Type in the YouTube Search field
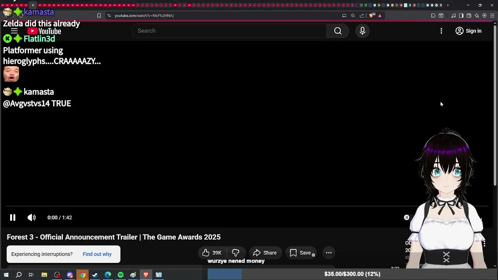This screenshot has height=280, width=498. click(229, 31)
